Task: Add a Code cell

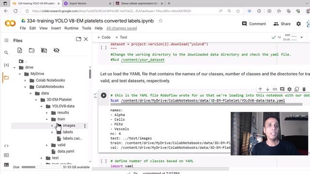Action: click(x=104, y=37)
